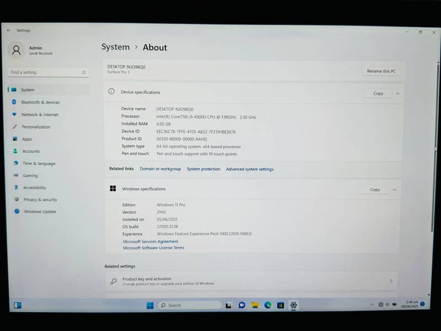
Task: Click System in the breadcrumb header
Action: coord(115,47)
